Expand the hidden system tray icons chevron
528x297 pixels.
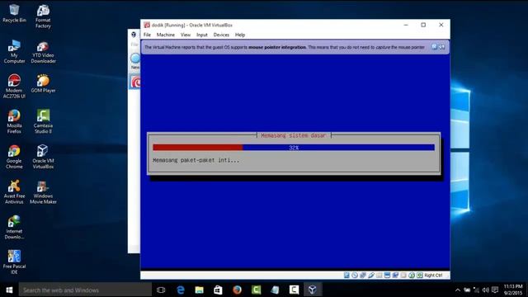(458, 290)
